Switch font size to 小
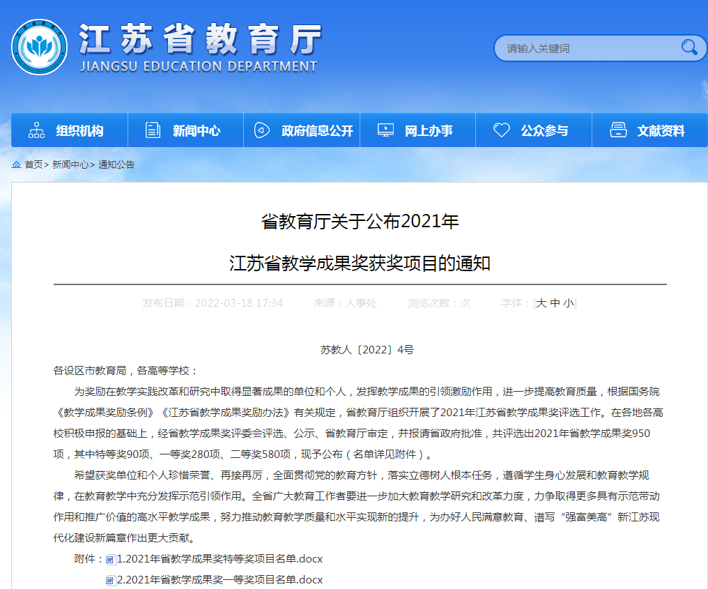The image size is (708, 589). point(569,303)
